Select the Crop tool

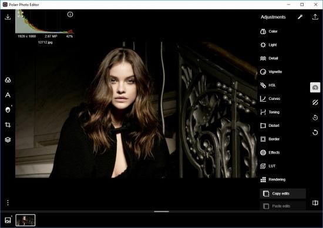(x=8, y=125)
